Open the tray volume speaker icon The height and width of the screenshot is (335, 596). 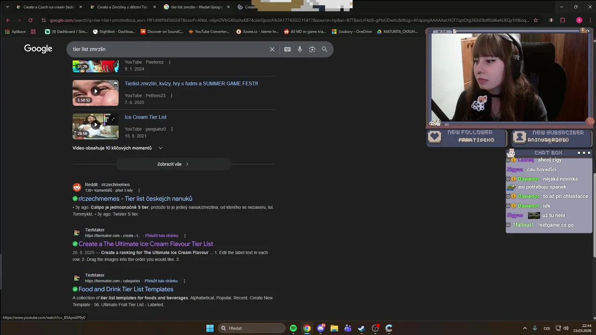pyautogui.click(x=566, y=328)
